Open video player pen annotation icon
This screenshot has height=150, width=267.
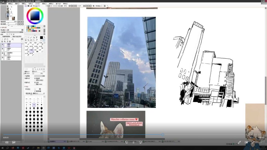click(239, 142)
